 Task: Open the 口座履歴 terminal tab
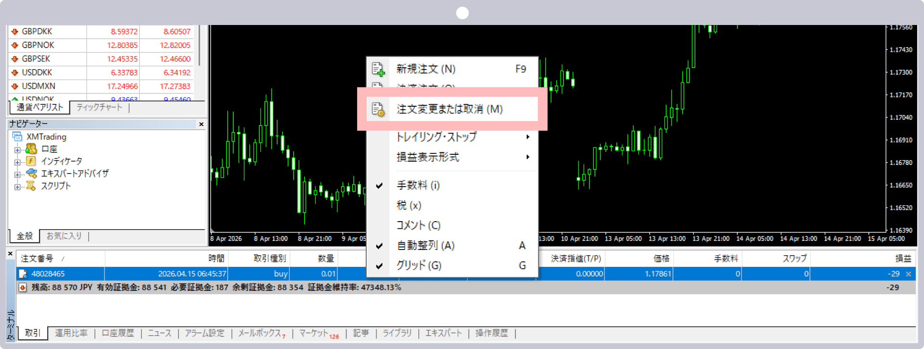118,333
